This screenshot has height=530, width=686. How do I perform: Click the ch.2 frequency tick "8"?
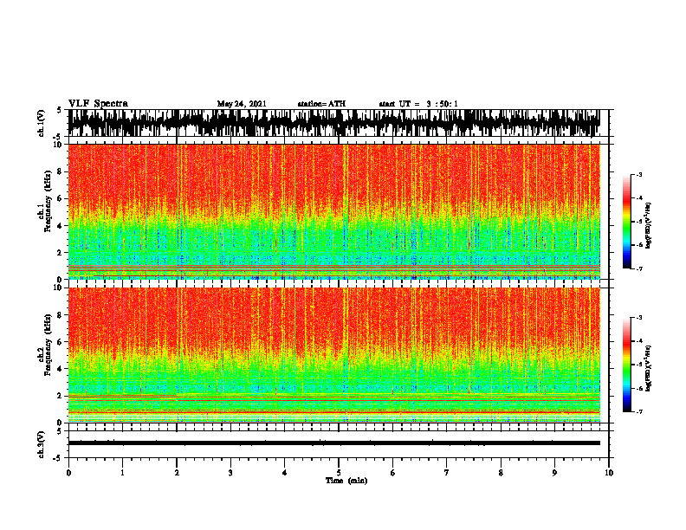click(x=61, y=315)
